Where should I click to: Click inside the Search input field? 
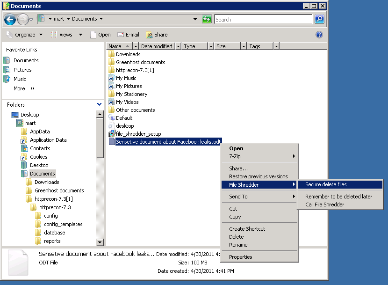coord(263,20)
